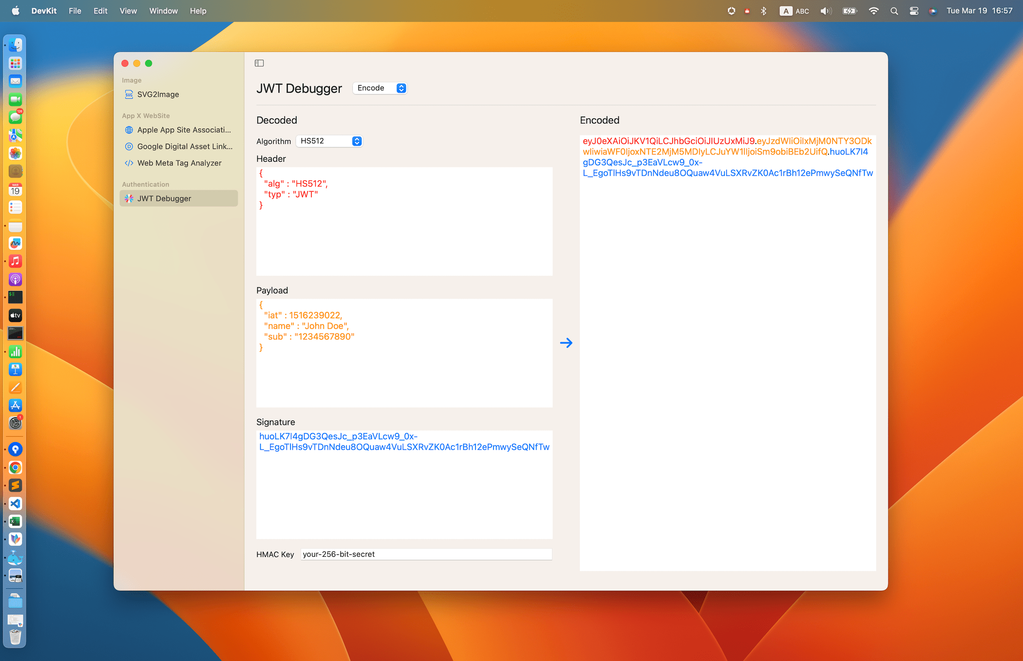Open Pages from the Dock
The image size is (1023, 661).
(16, 387)
